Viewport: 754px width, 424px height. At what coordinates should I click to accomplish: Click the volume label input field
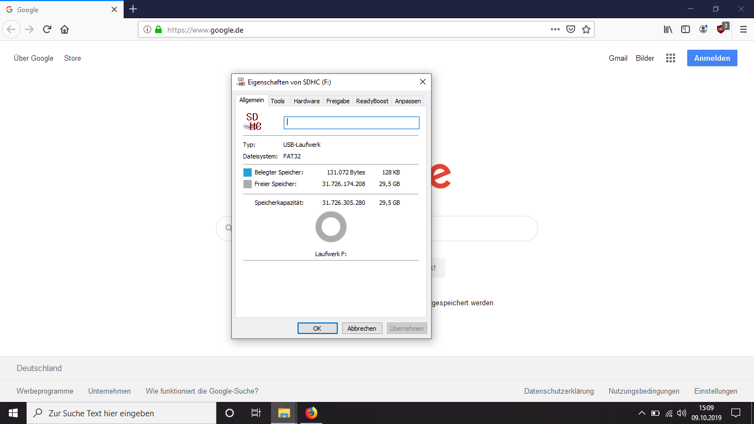pyautogui.click(x=351, y=122)
